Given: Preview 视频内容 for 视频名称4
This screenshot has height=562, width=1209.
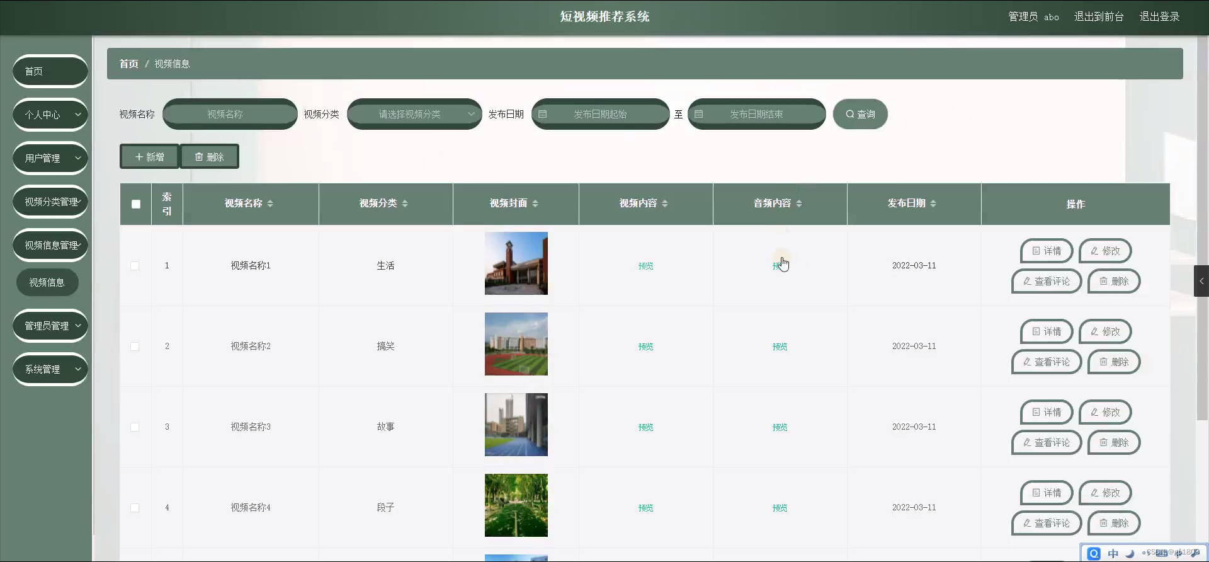Looking at the screenshot, I should click(x=645, y=508).
